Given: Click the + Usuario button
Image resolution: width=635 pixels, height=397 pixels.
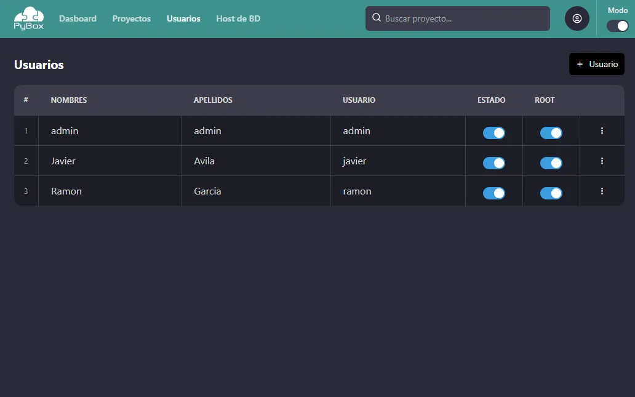Looking at the screenshot, I should click(x=596, y=64).
